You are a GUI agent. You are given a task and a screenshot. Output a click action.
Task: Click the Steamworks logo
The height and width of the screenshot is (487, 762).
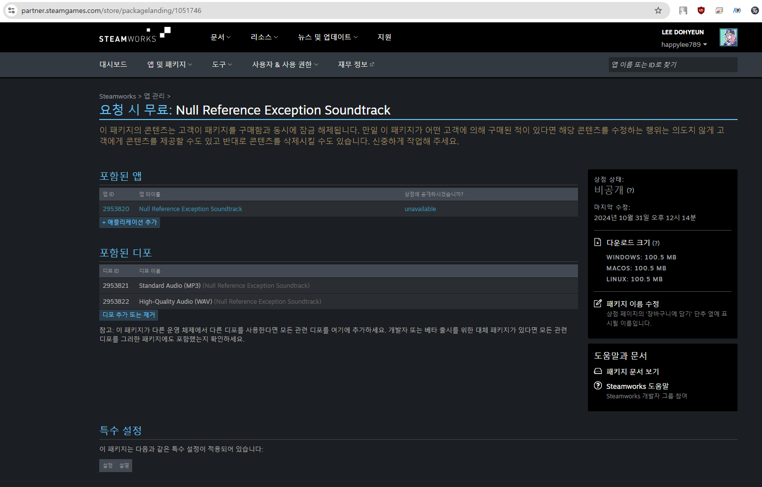[135, 35]
